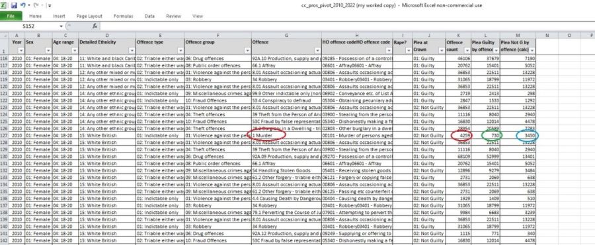Click the Undo arrow icon
Image resolution: width=595 pixels, height=245 pixels.
pyautogui.click(x=23, y=6)
